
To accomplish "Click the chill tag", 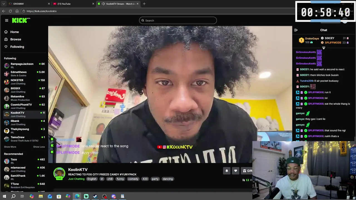I will [110, 179].
